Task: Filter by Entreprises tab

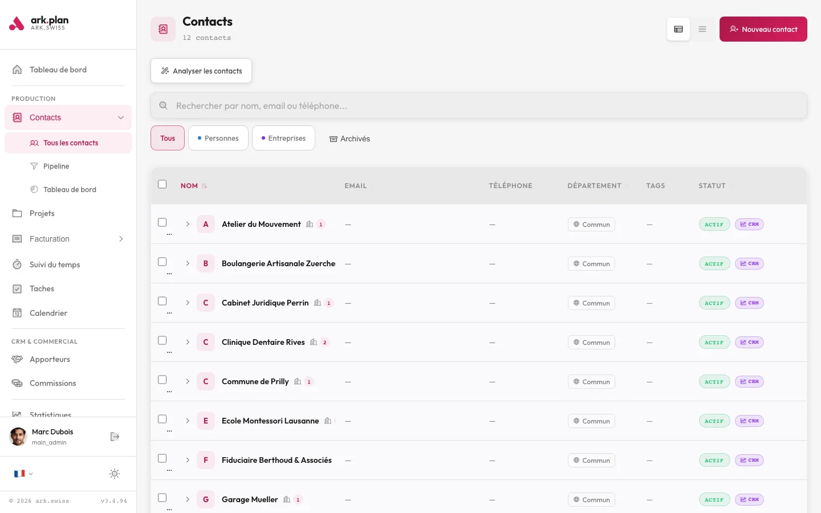Action: pyautogui.click(x=283, y=138)
